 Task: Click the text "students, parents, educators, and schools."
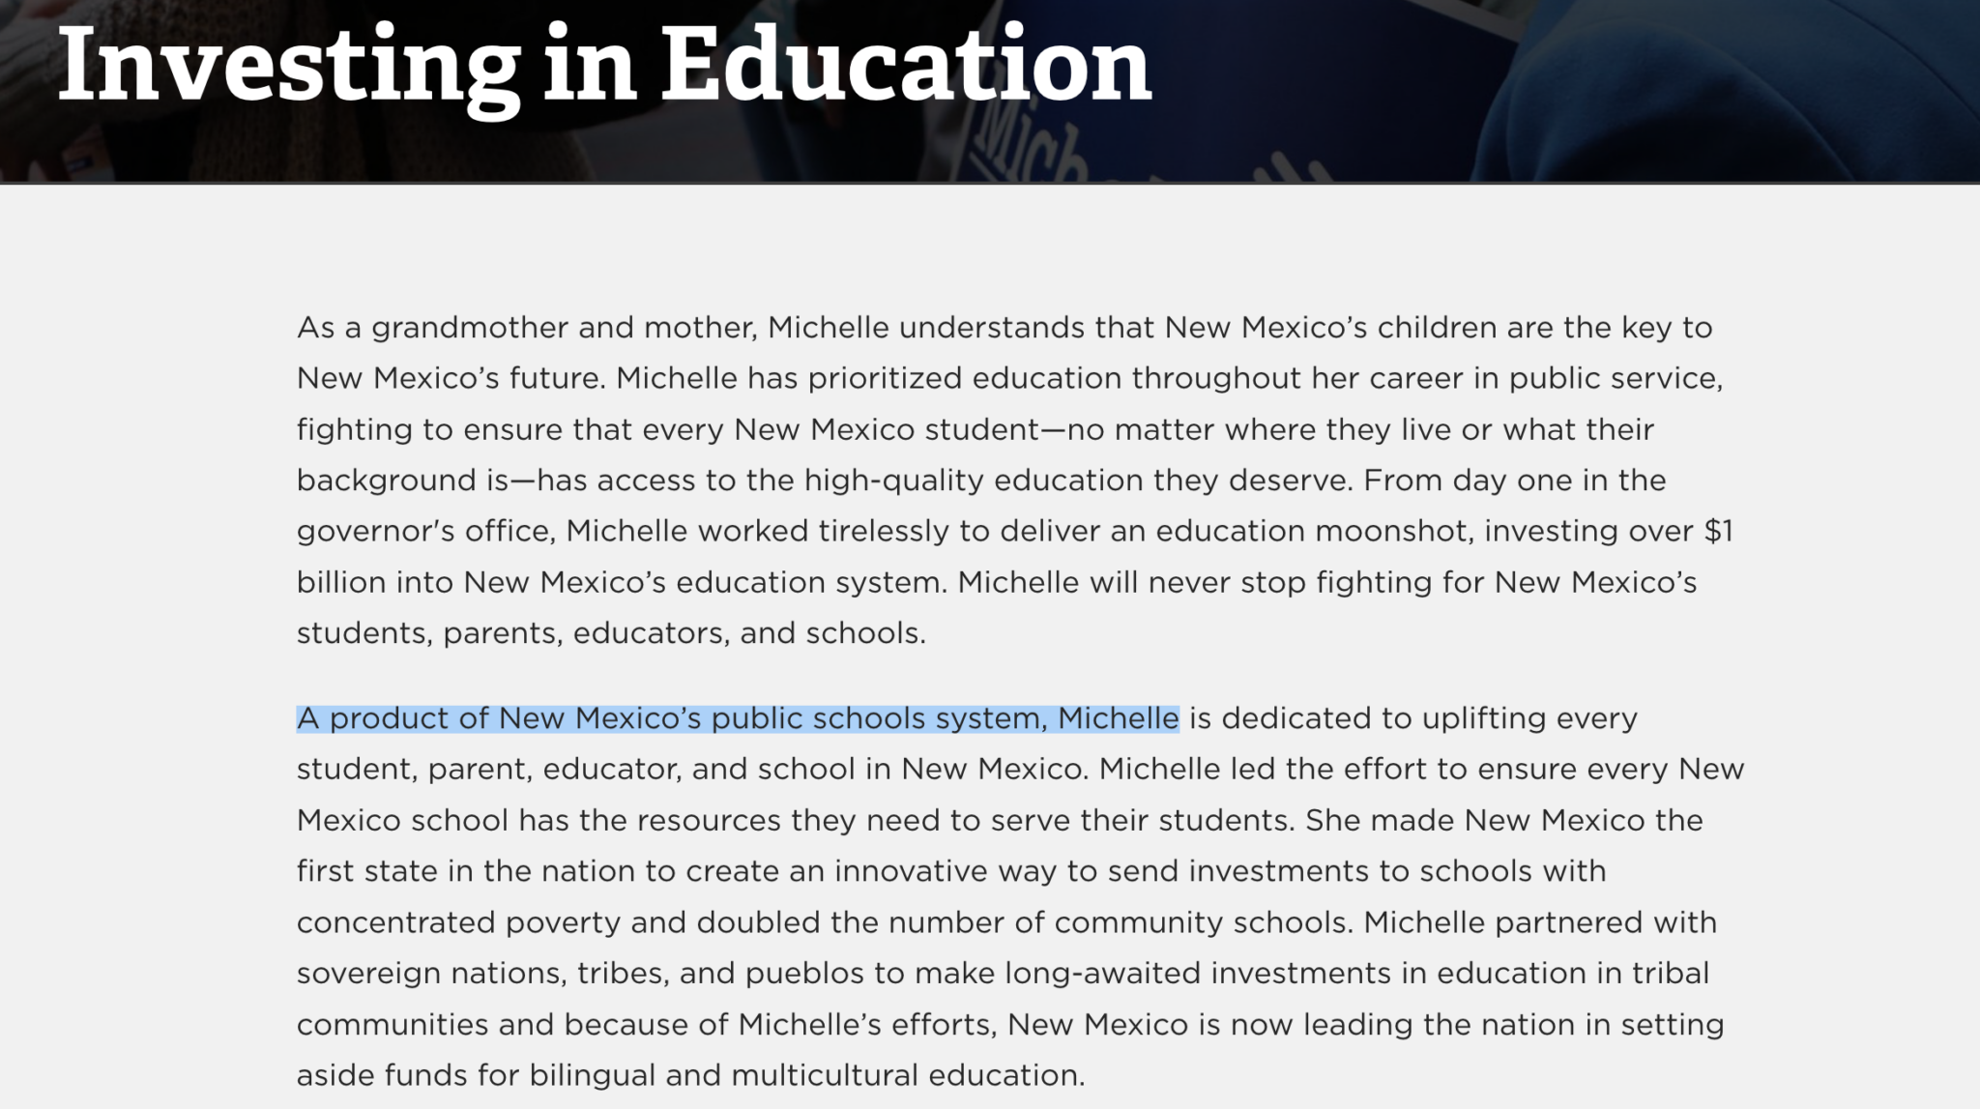click(611, 633)
